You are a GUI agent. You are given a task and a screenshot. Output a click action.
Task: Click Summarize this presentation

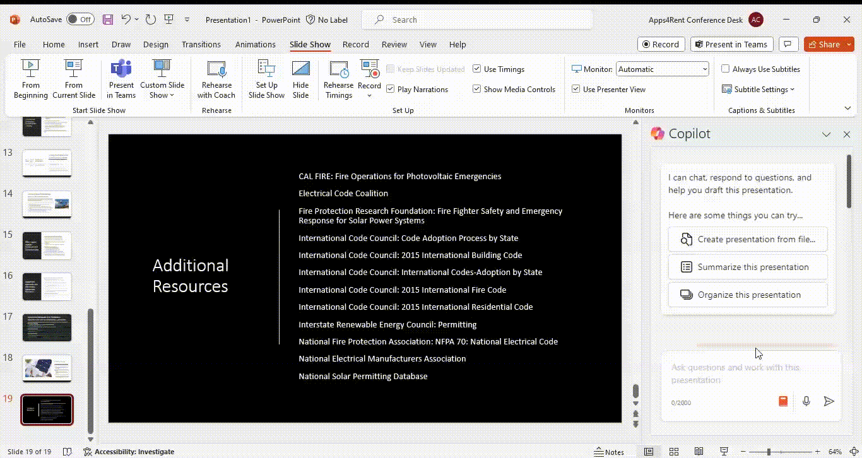coord(748,267)
